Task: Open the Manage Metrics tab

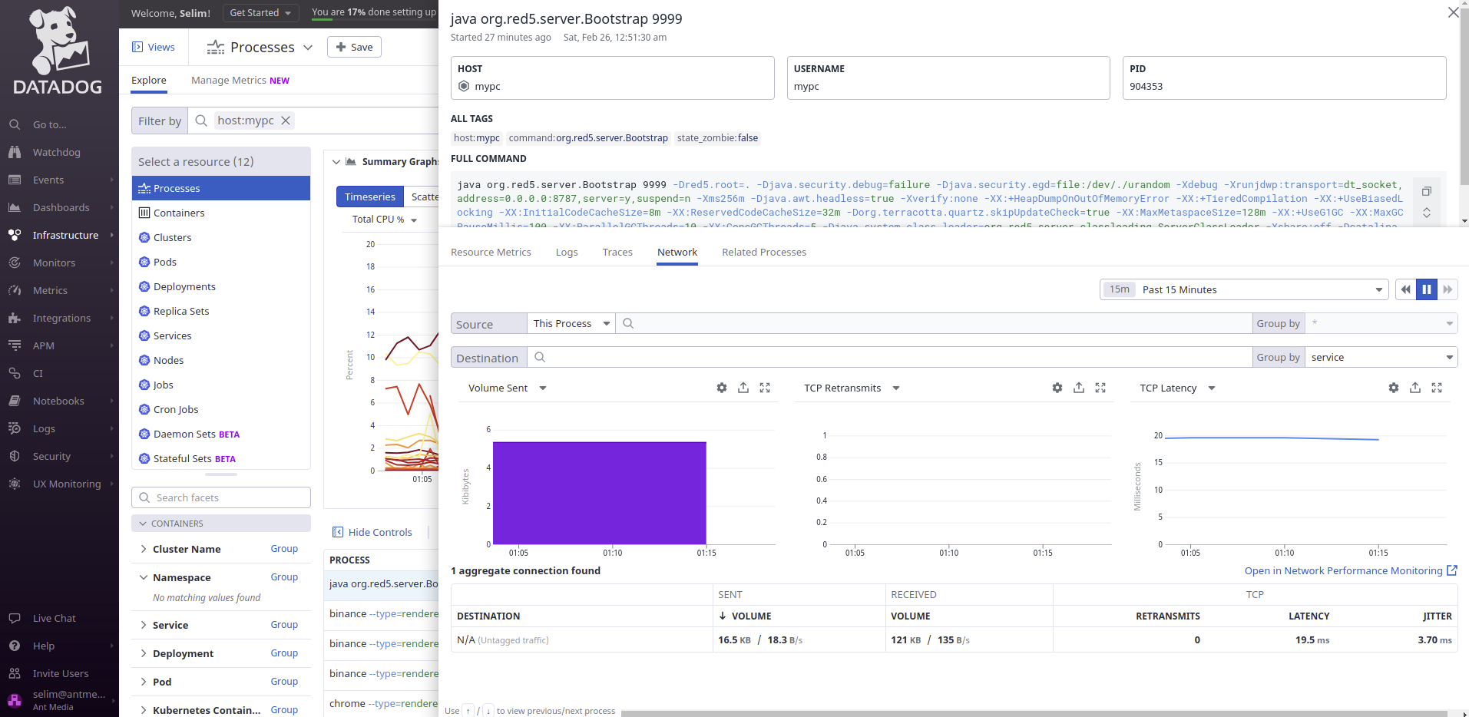Action: tap(240, 80)
